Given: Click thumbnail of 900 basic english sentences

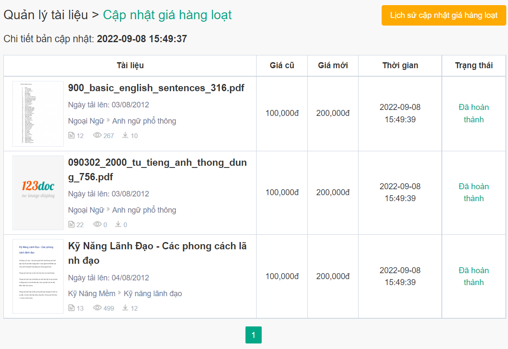Looking at the screenshot, I should point(38,114).
